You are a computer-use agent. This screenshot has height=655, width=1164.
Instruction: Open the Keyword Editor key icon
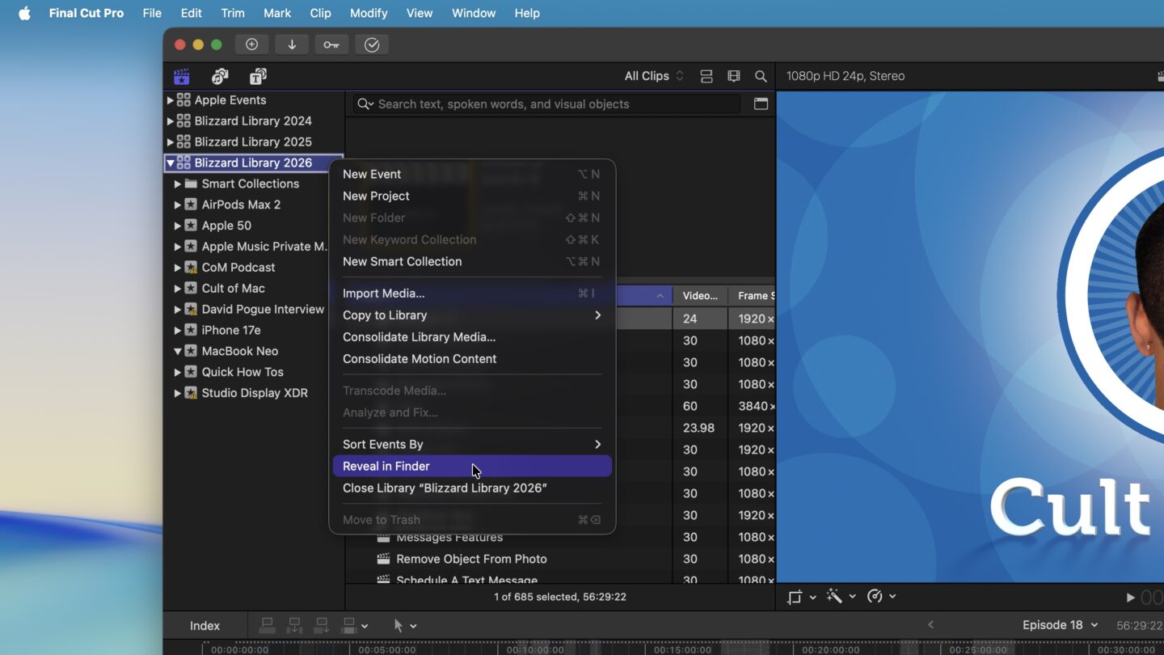tap(331, 44)
